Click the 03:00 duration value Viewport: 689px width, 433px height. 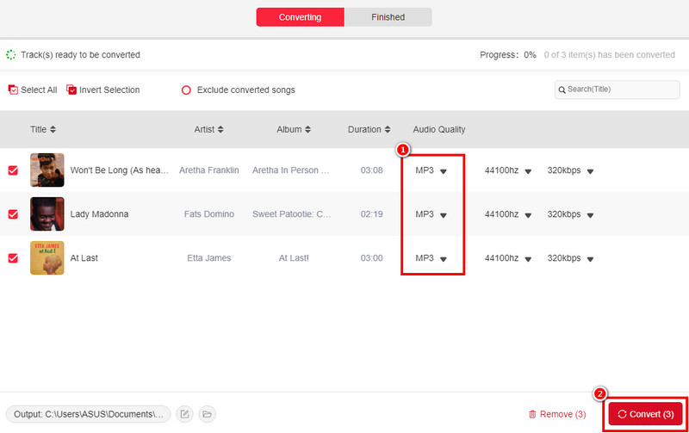point(372,257)
